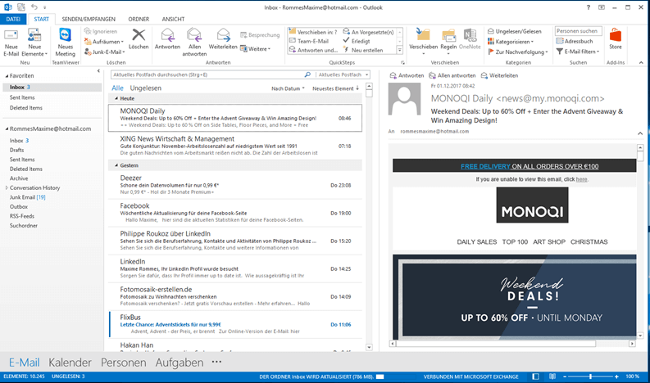
Task: Click Antworten in the reading pane
Action: (x=407, y=75)
